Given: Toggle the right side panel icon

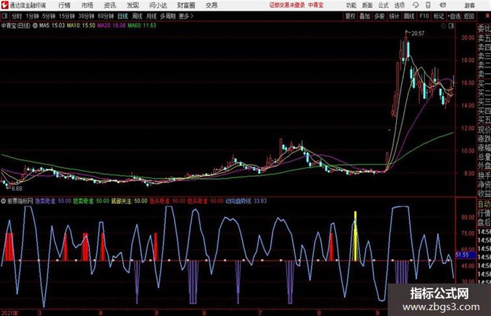Looking at the screenshot, I should click(x=451, y=26).
